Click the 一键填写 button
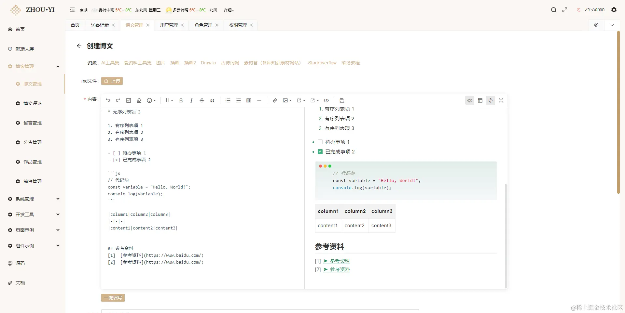The height and width of the screenshot is (313, 625). coord(113,298)
